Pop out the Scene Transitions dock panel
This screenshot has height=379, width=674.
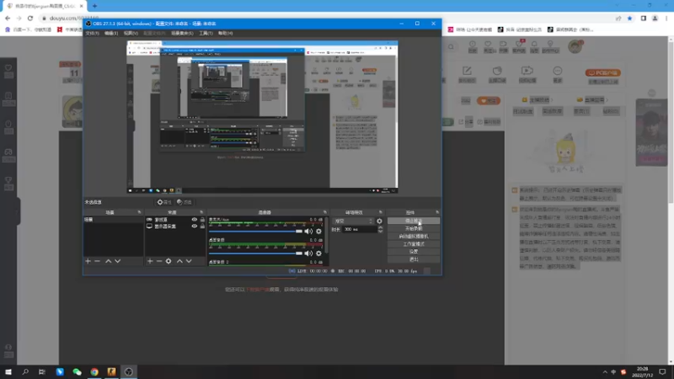(381, 212)
